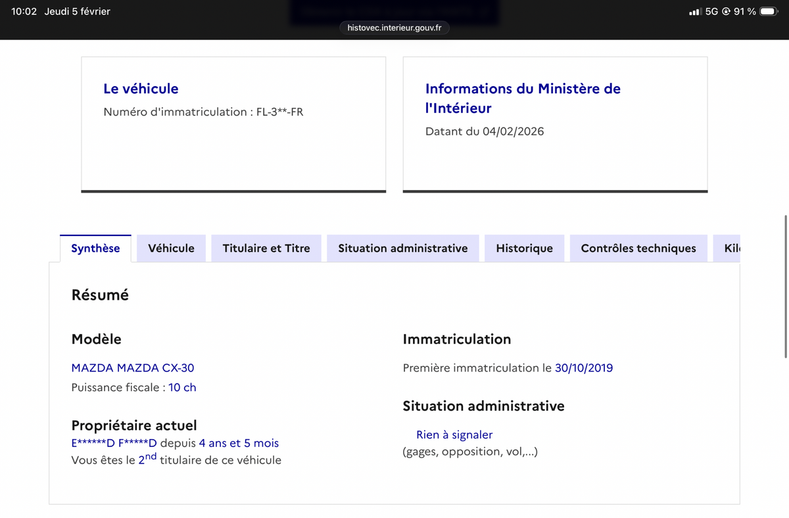Image resolution: width=789 pixels, height=518 pixels.
Task: Click the MAZDA MAZDA CX-30 model text
Action: (132, 368)
